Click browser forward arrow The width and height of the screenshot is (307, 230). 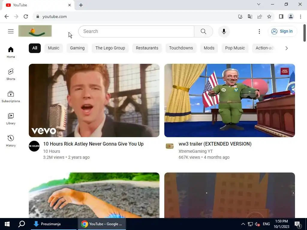click(16, 16)
